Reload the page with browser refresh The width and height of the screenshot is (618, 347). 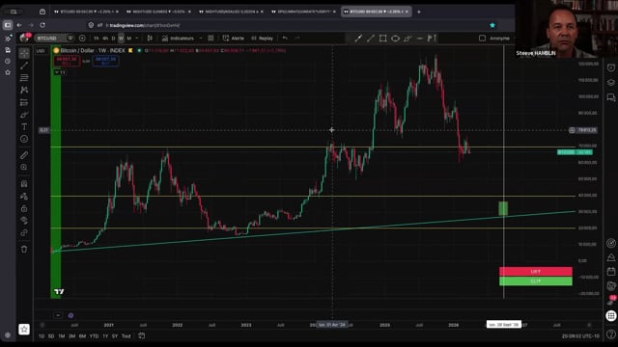pos(42,25)
